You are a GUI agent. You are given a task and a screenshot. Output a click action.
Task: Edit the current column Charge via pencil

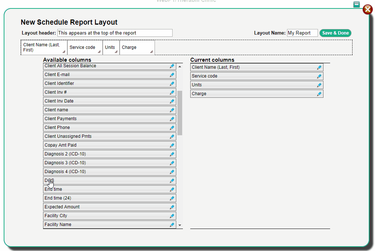(319, 94)
